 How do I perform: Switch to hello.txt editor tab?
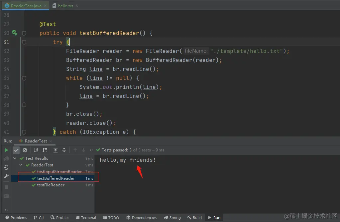pyautogui.click(x=65, y=6)
